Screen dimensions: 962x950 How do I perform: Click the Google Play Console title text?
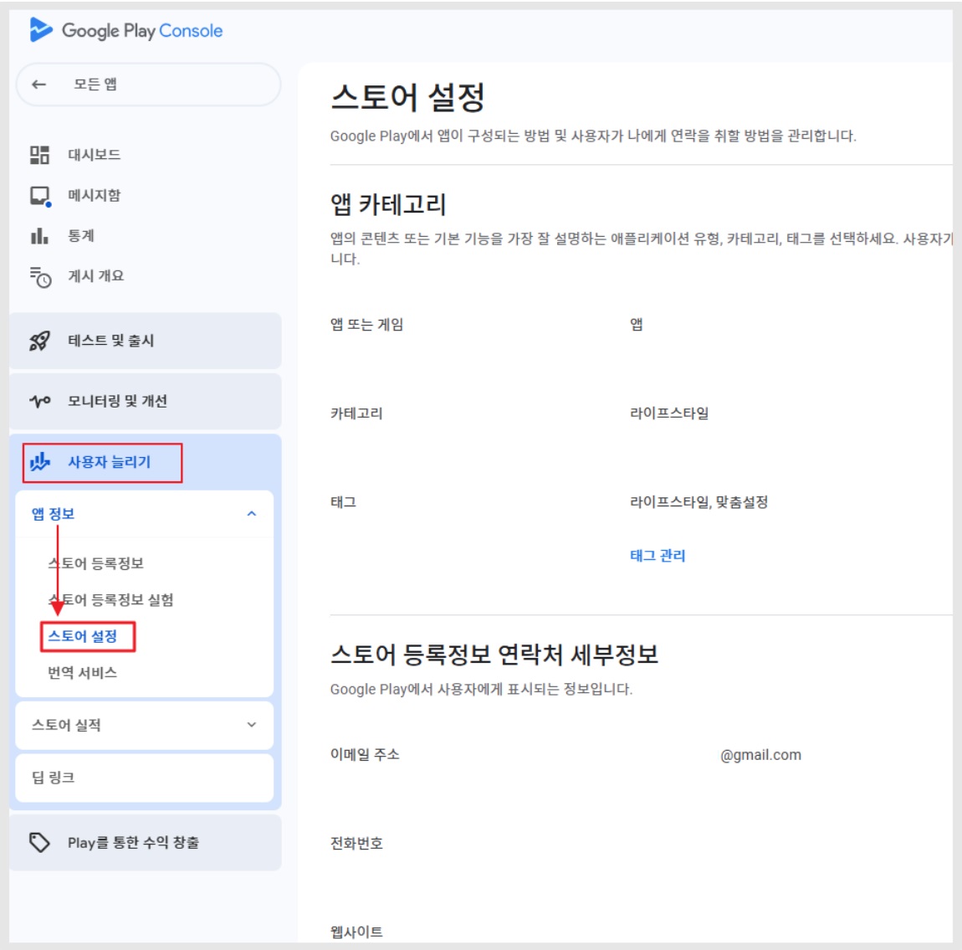click(x=142, y=31)
